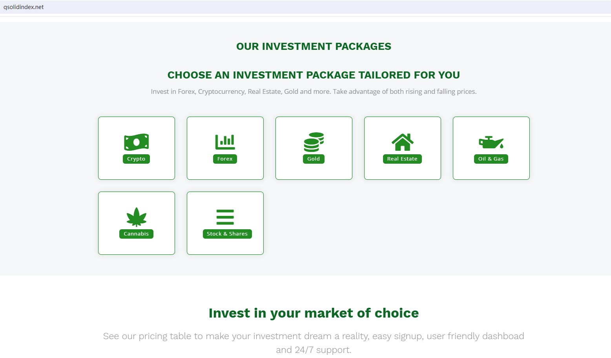The width and height of the screenshot is (611, 358).
Task: Click the qsolidindex.net address text
Action: point(24,7)
